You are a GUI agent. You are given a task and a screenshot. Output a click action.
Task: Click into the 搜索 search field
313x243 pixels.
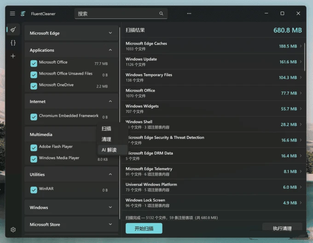point(121,13)
